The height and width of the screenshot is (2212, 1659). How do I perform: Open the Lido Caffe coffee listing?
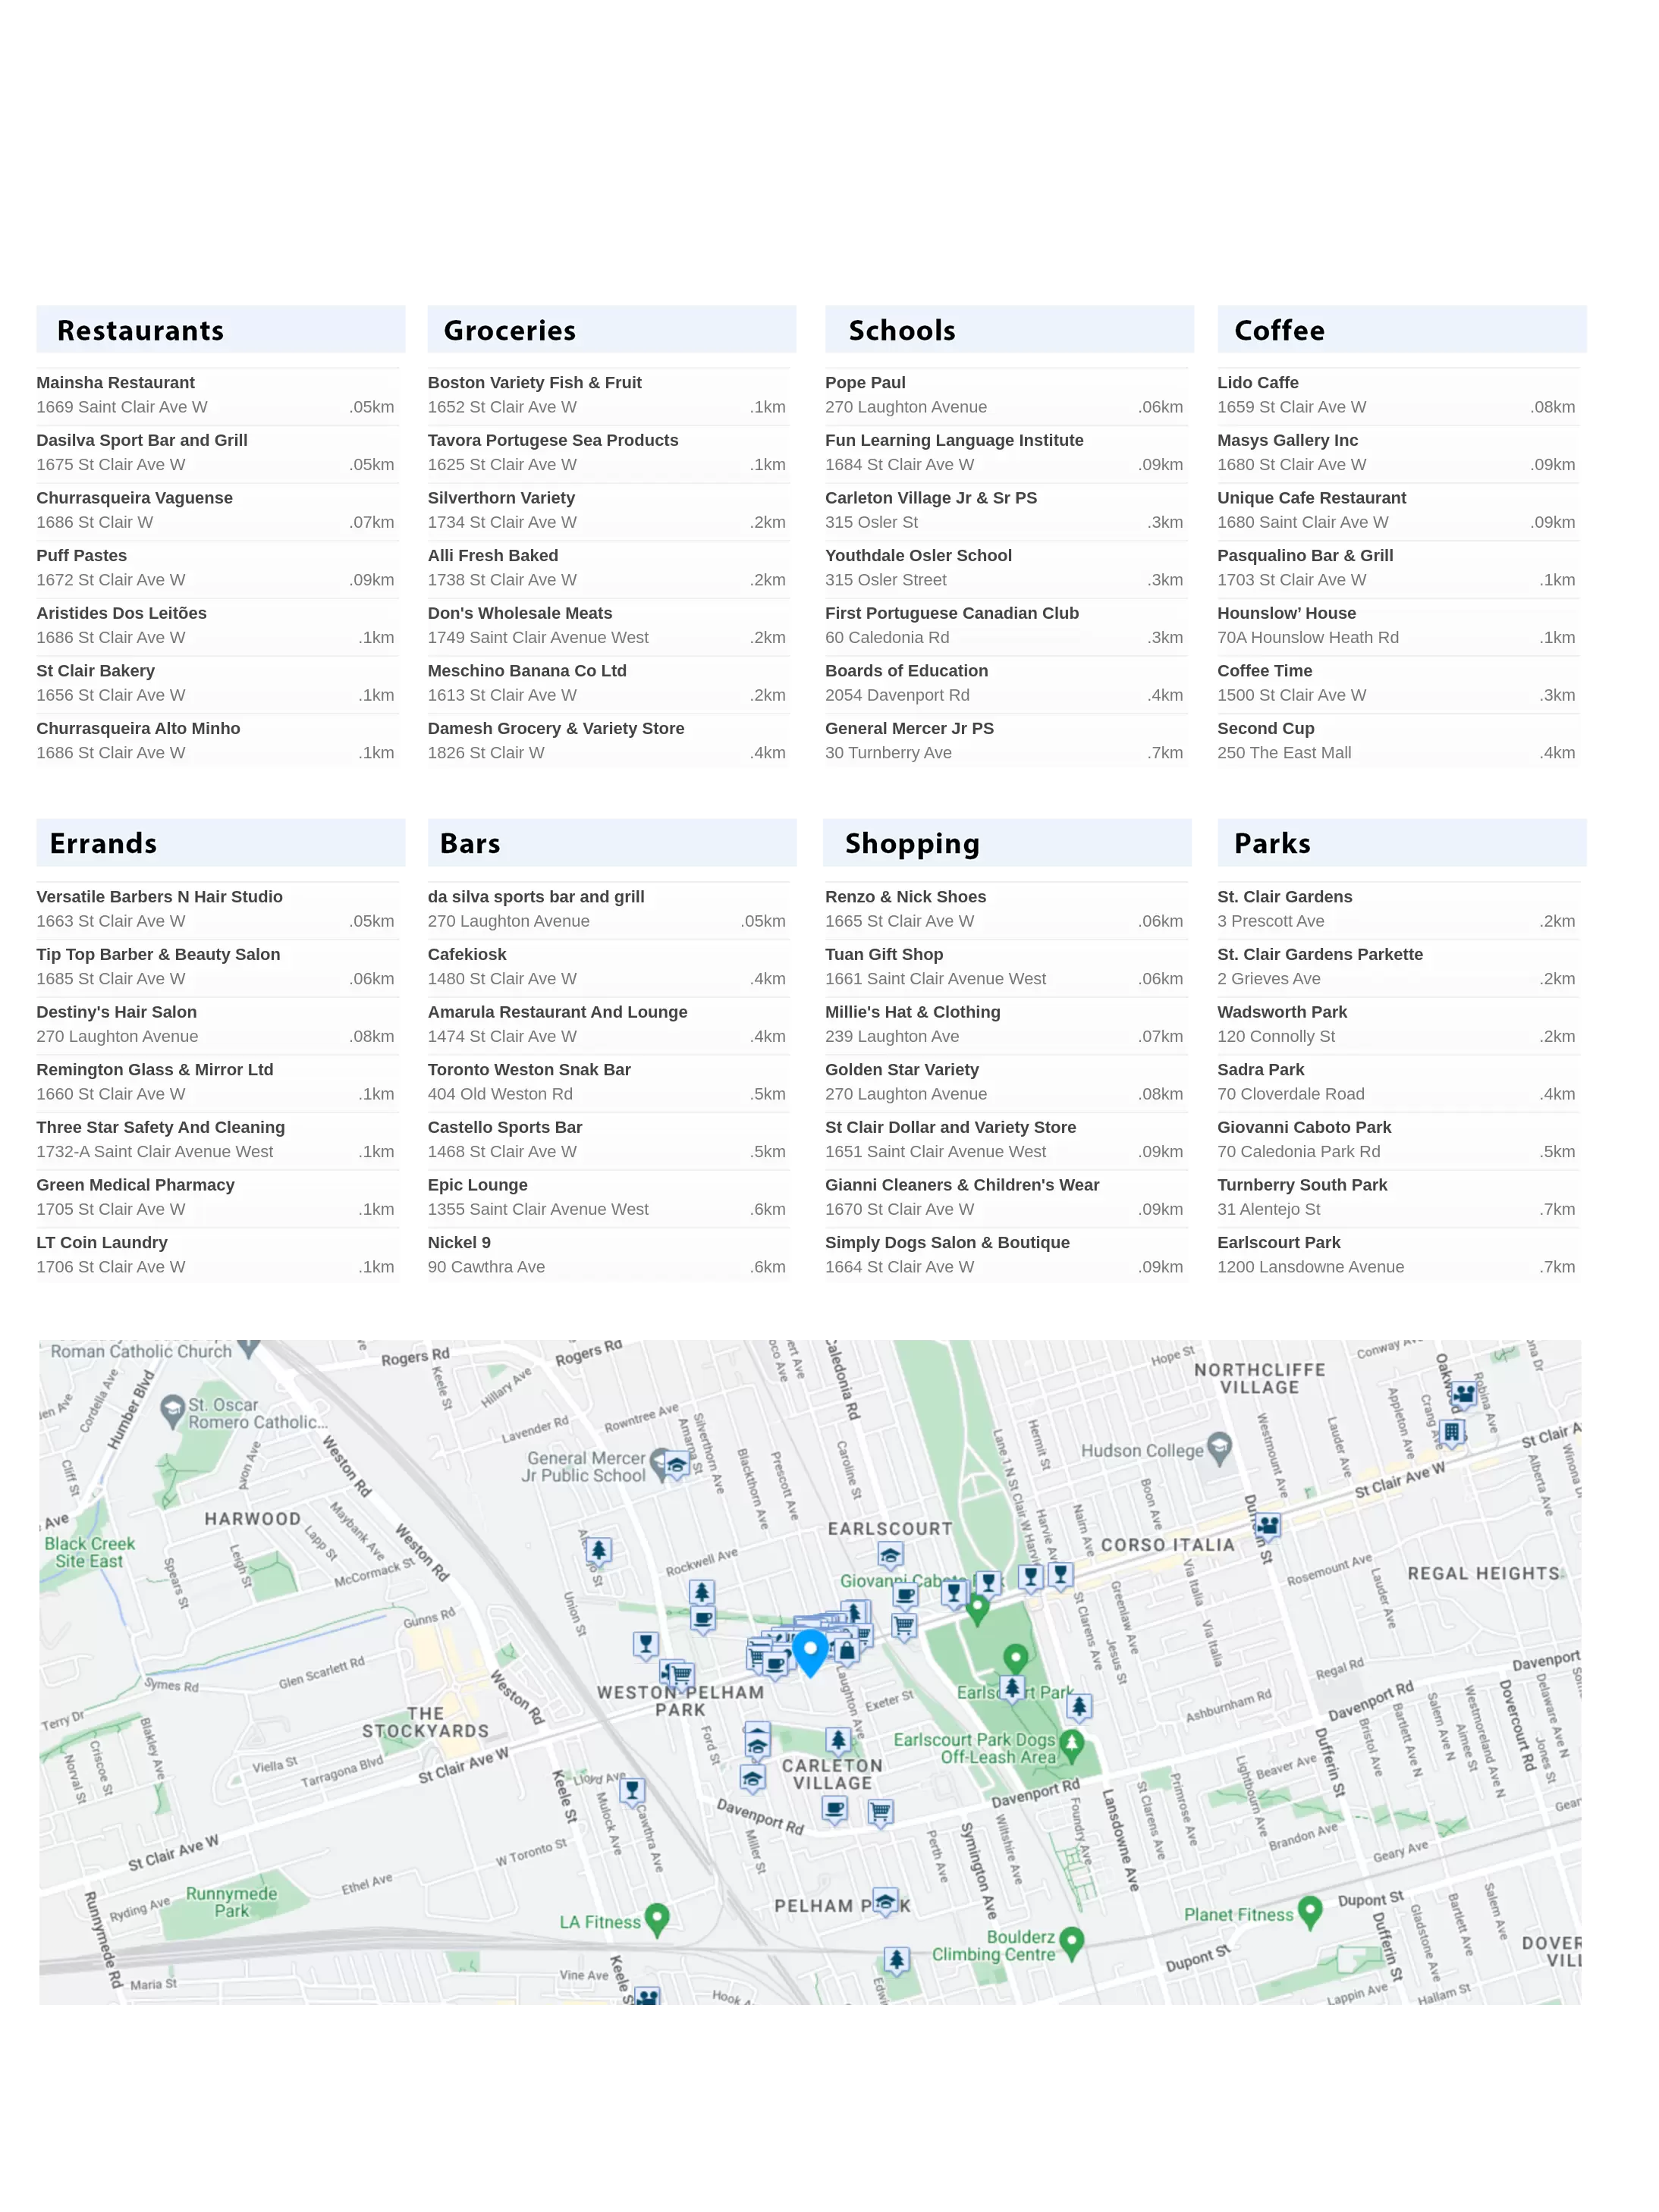[1257, 383]
